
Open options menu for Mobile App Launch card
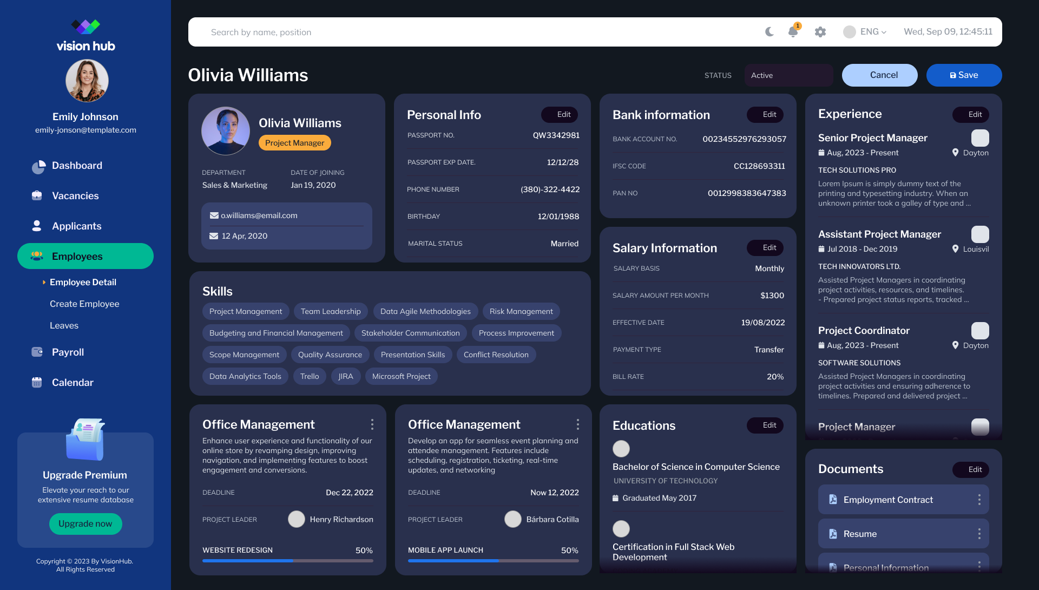[x=578, y=424]
